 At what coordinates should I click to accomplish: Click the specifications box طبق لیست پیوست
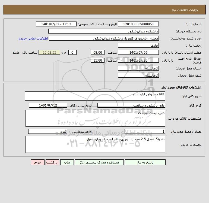(x=95, y=118)
